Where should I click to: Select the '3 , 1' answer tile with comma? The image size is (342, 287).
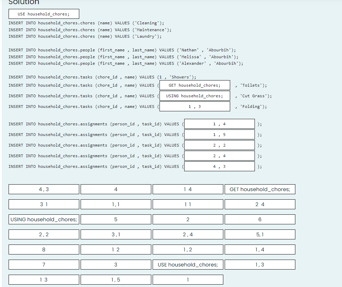pyautogui.click(x=116, y=234)
